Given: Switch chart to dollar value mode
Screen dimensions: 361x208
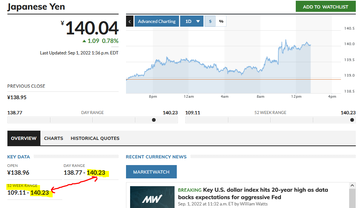Looking at the screenshot, I should pyautogui.click(x=210, y=21).
